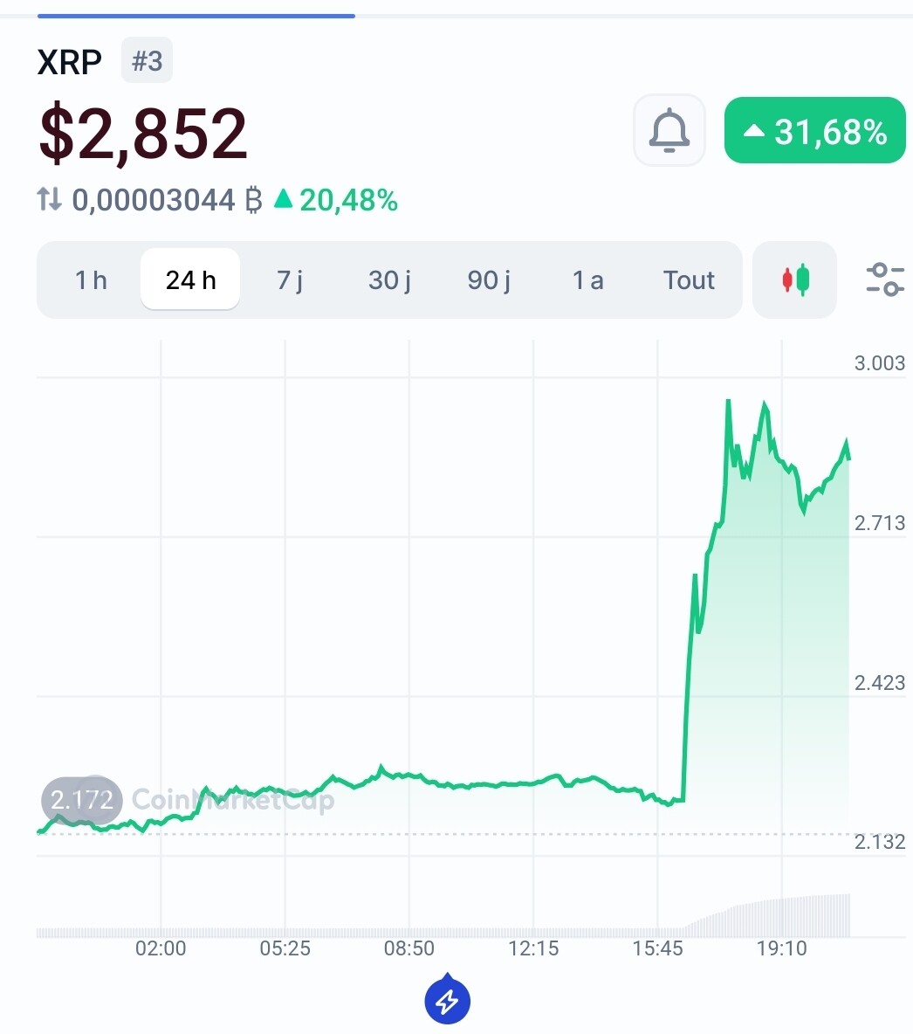Show the 1 a yearly chart
Screen dimensions: 913x1034
coord(588,279)
